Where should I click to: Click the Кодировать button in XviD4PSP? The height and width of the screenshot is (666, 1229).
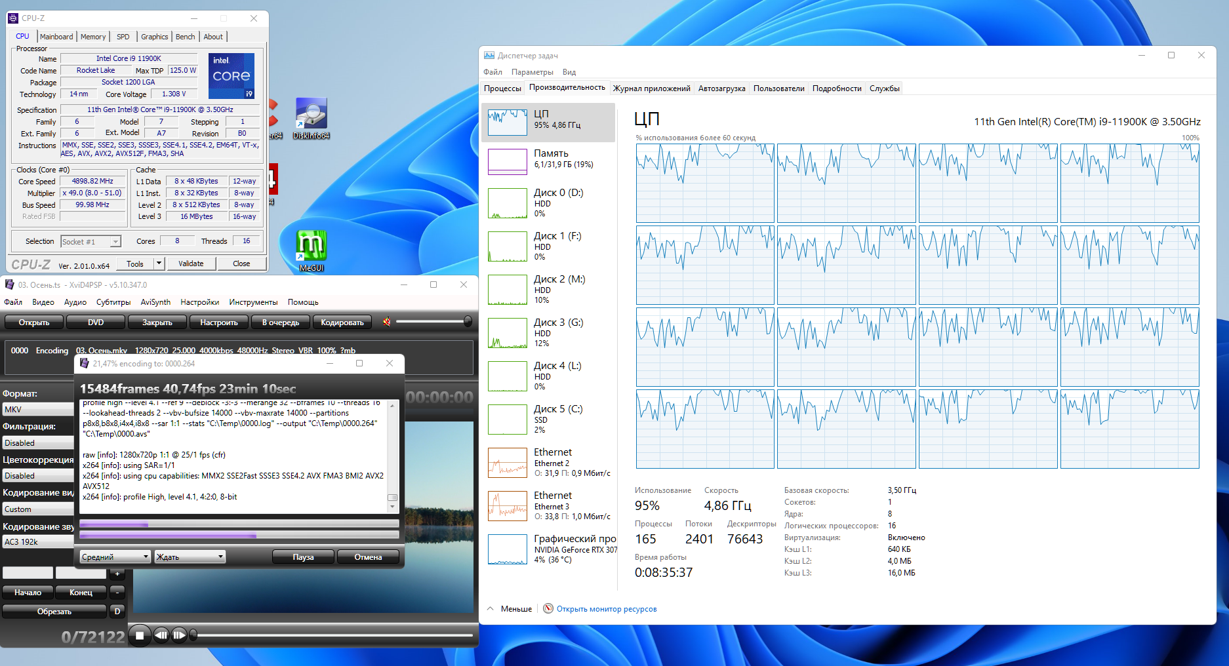tap(342, 322)
